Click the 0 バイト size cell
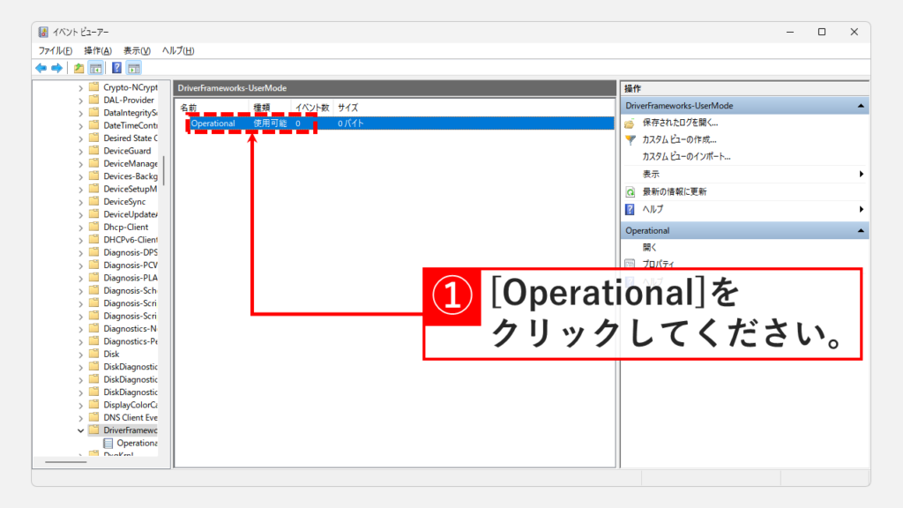903x508 pixels. coord(351,123)
